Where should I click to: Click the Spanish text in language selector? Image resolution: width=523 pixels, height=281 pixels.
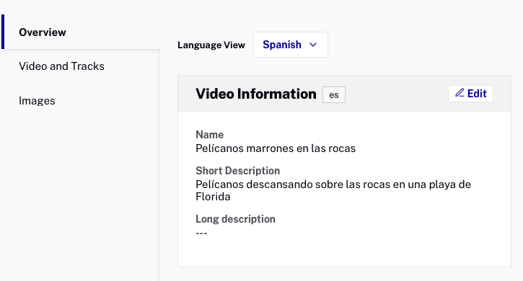(x=282, y=45)
